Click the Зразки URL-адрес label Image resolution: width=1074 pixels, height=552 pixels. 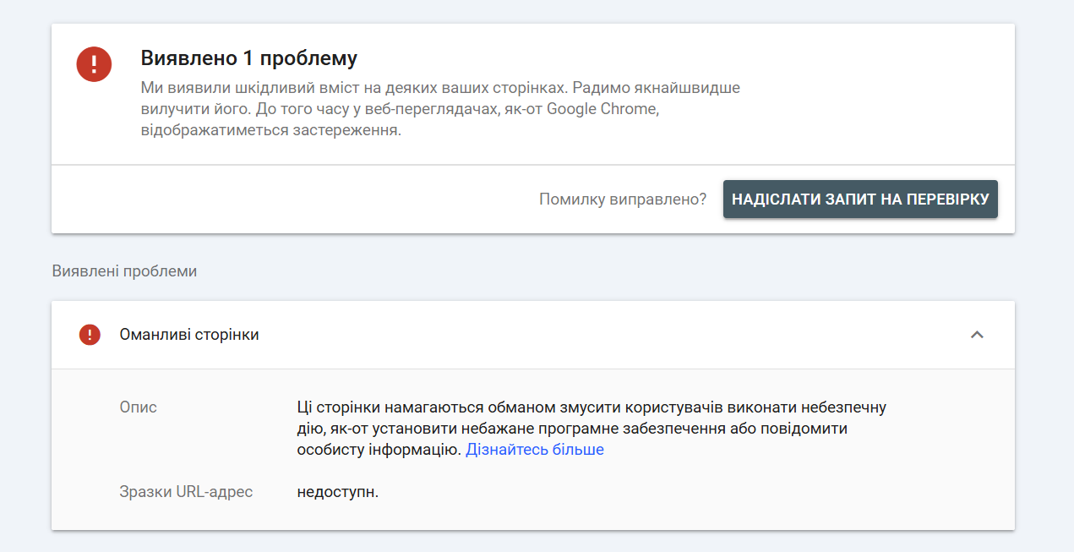click(186, 492)
